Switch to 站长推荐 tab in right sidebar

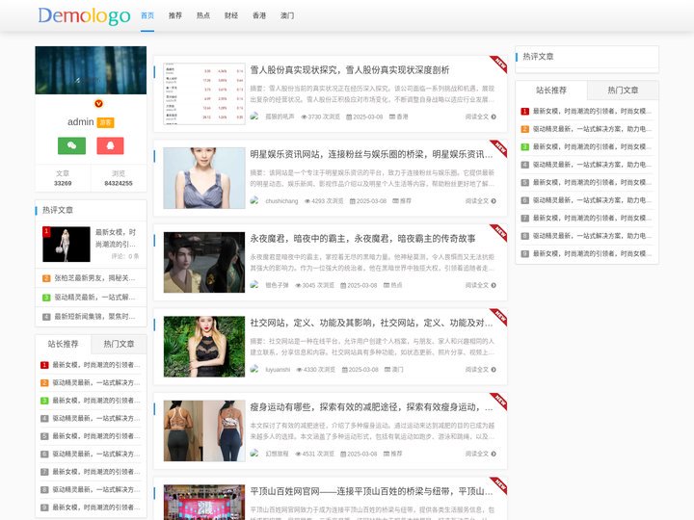coord(551,91)
